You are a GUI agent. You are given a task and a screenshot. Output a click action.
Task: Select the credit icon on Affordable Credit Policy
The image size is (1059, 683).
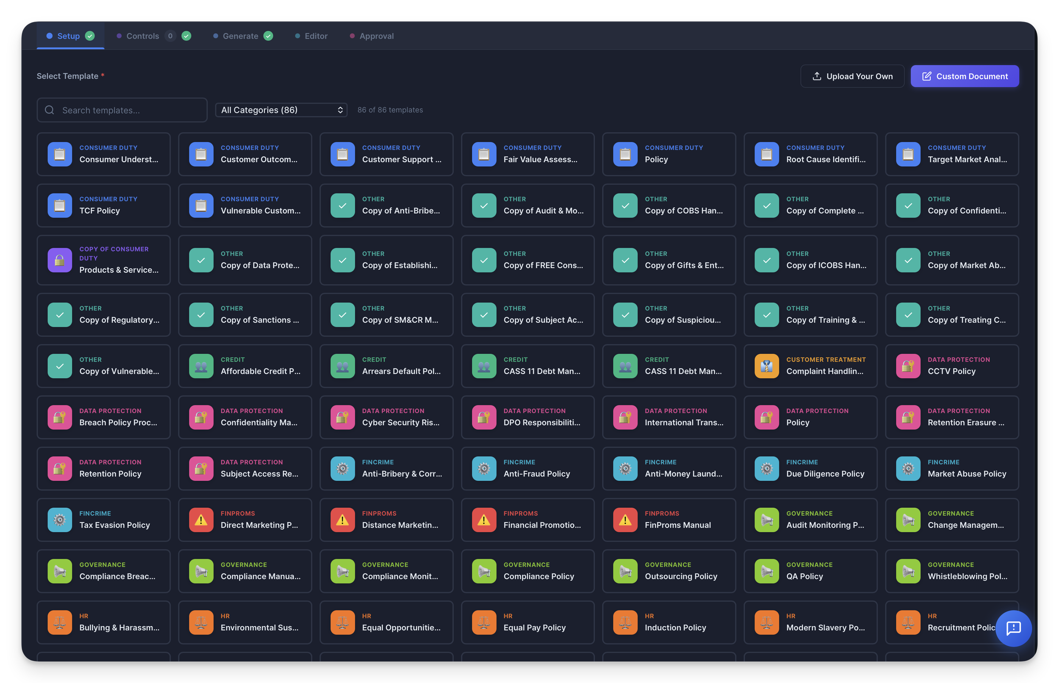pos(201,366)
